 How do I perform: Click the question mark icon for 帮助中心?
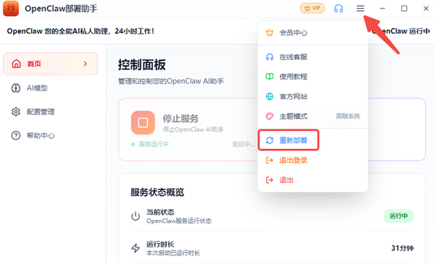click(x=16, y=135)
